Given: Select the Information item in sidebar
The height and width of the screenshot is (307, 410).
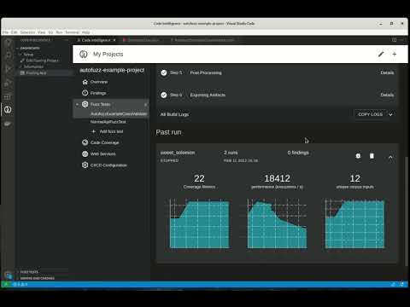Looking at the screenshot, I should tap(33, 67).
